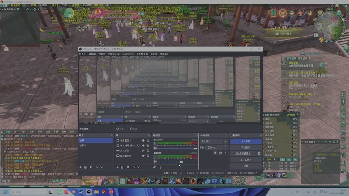
Task: Increase transition duration with stepper up
Action: [x=226, y=146]
